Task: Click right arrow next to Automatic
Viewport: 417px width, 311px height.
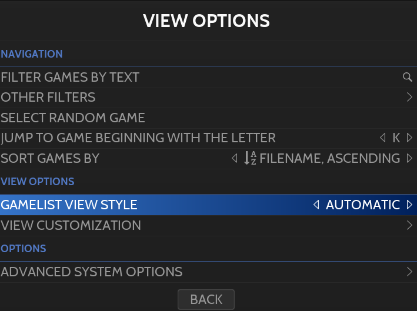Action: point(410,205)
